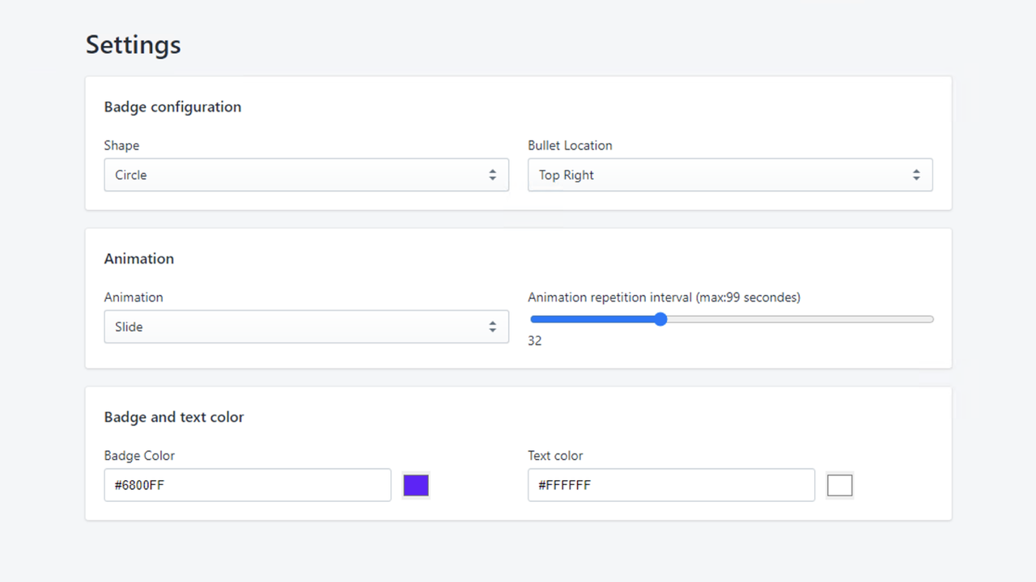This screenshot has width=1036, height=582.
Task: Focus the Text color hex input field
Action: 671,485
